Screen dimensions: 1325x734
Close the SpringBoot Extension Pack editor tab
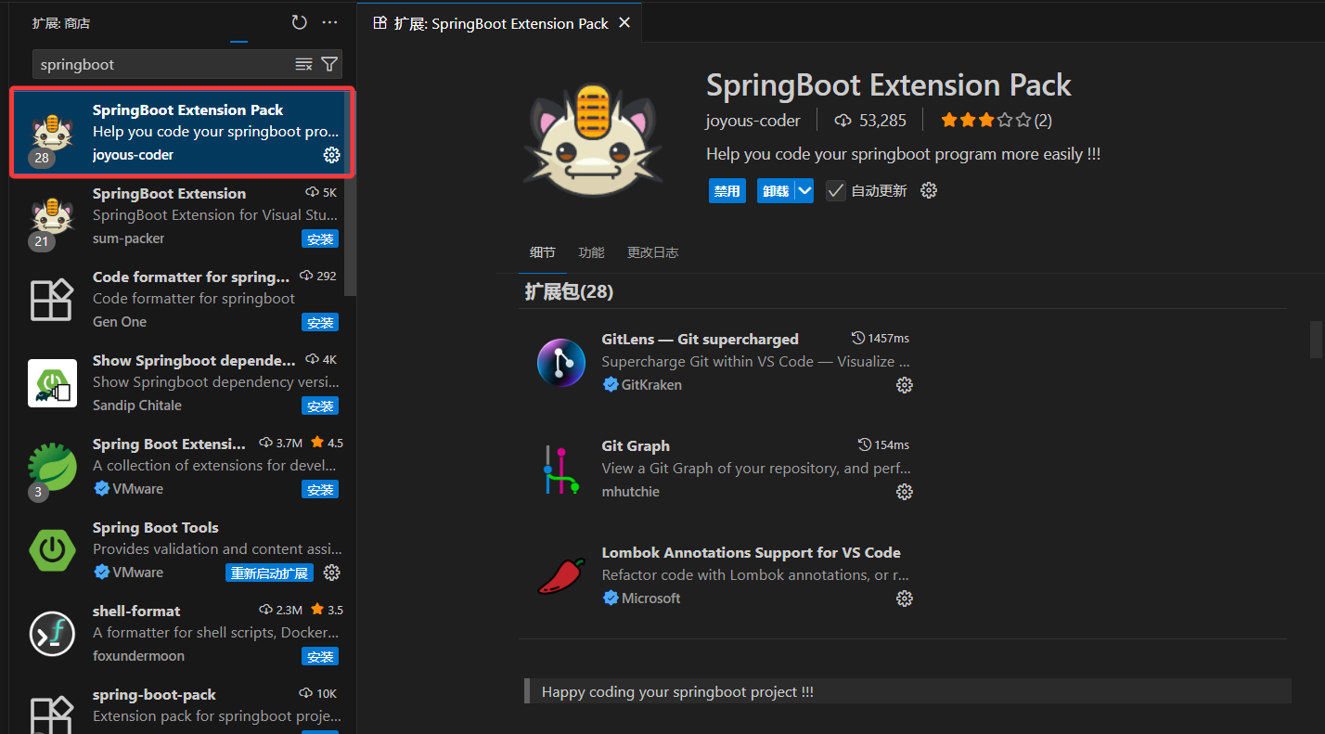[624, 23]
